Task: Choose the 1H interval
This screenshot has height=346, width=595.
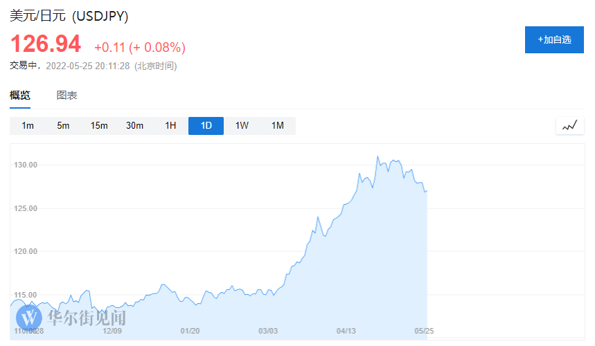Action: point(170,126)
